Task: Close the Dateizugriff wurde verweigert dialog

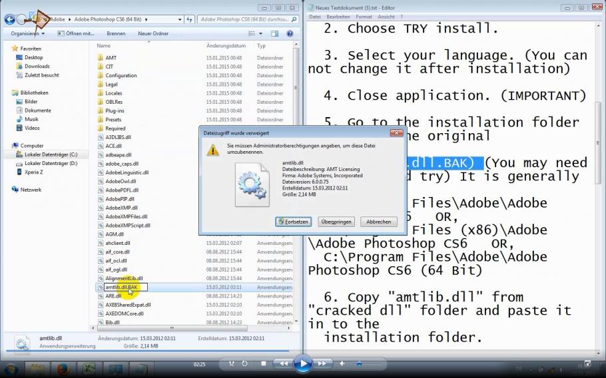Action: [x=396, y=133]
